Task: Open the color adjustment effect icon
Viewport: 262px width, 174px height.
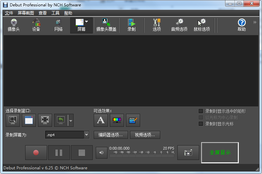Action: click(x=117, y=120)
